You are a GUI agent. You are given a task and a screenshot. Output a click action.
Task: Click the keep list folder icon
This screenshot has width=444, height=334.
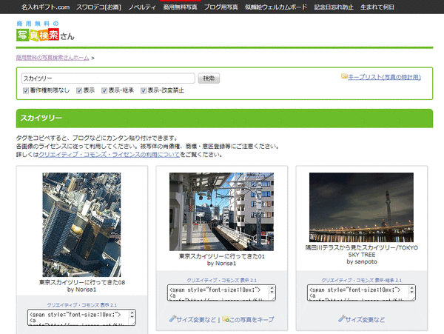(x=344, y=76)
